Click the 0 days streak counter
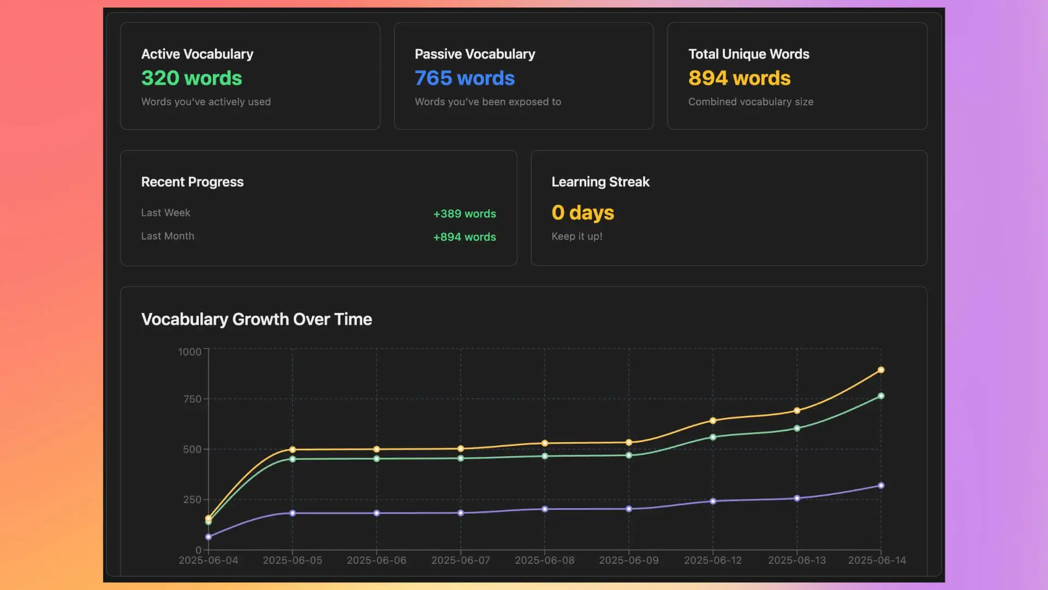Image resolution: width=1048 pixels, height=590 pixels. [x=583, y=213]
